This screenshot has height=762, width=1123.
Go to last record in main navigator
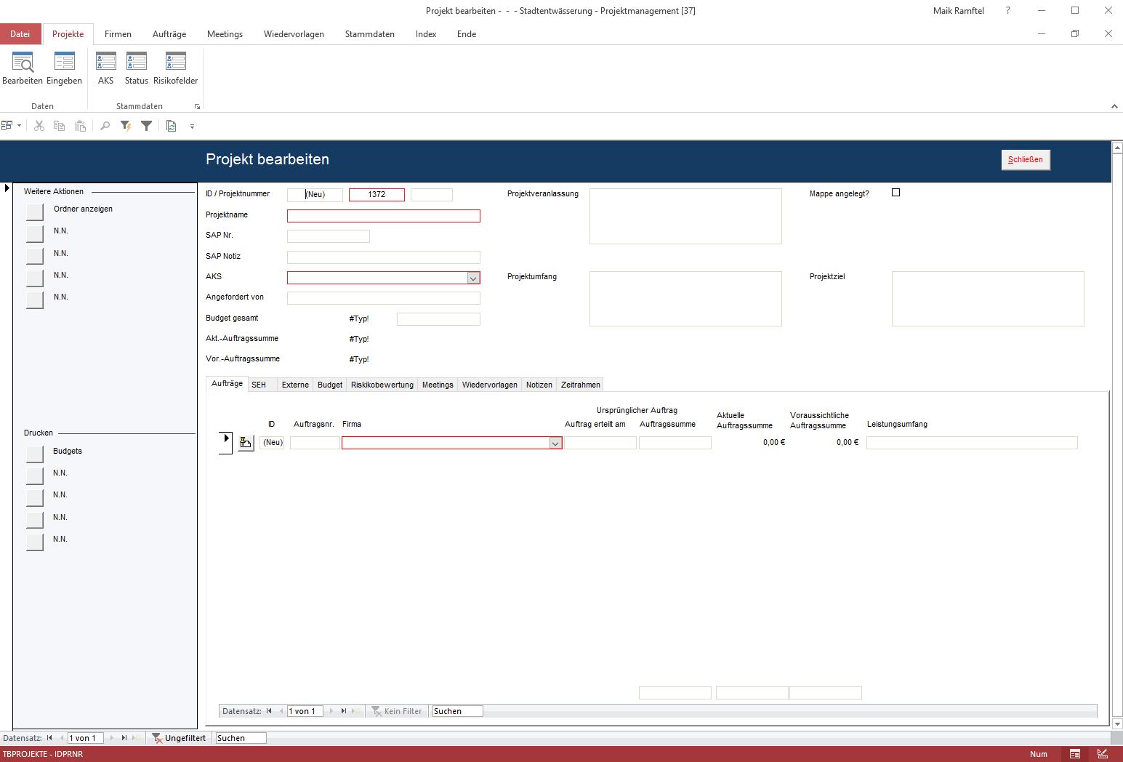[x=124, y=738]
